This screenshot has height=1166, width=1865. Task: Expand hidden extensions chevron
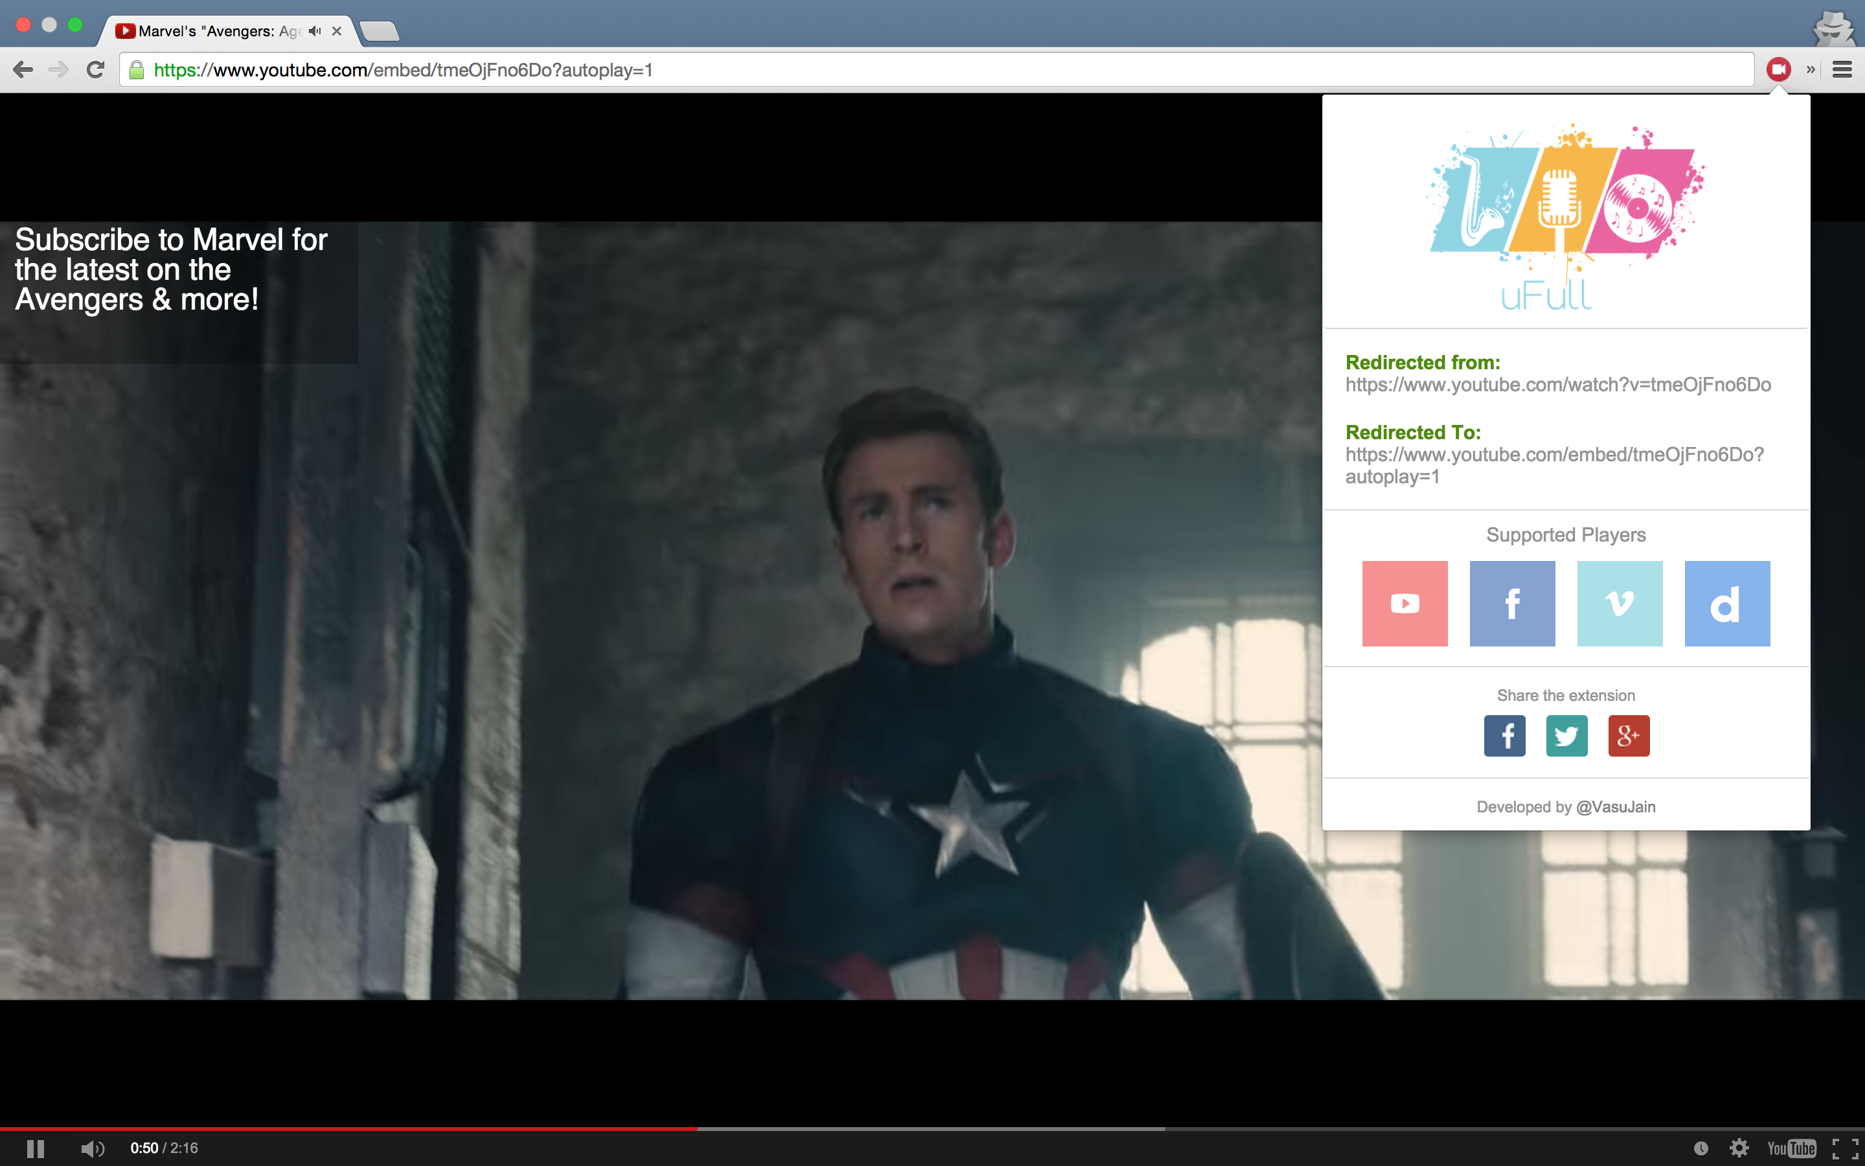(1811, 69)
